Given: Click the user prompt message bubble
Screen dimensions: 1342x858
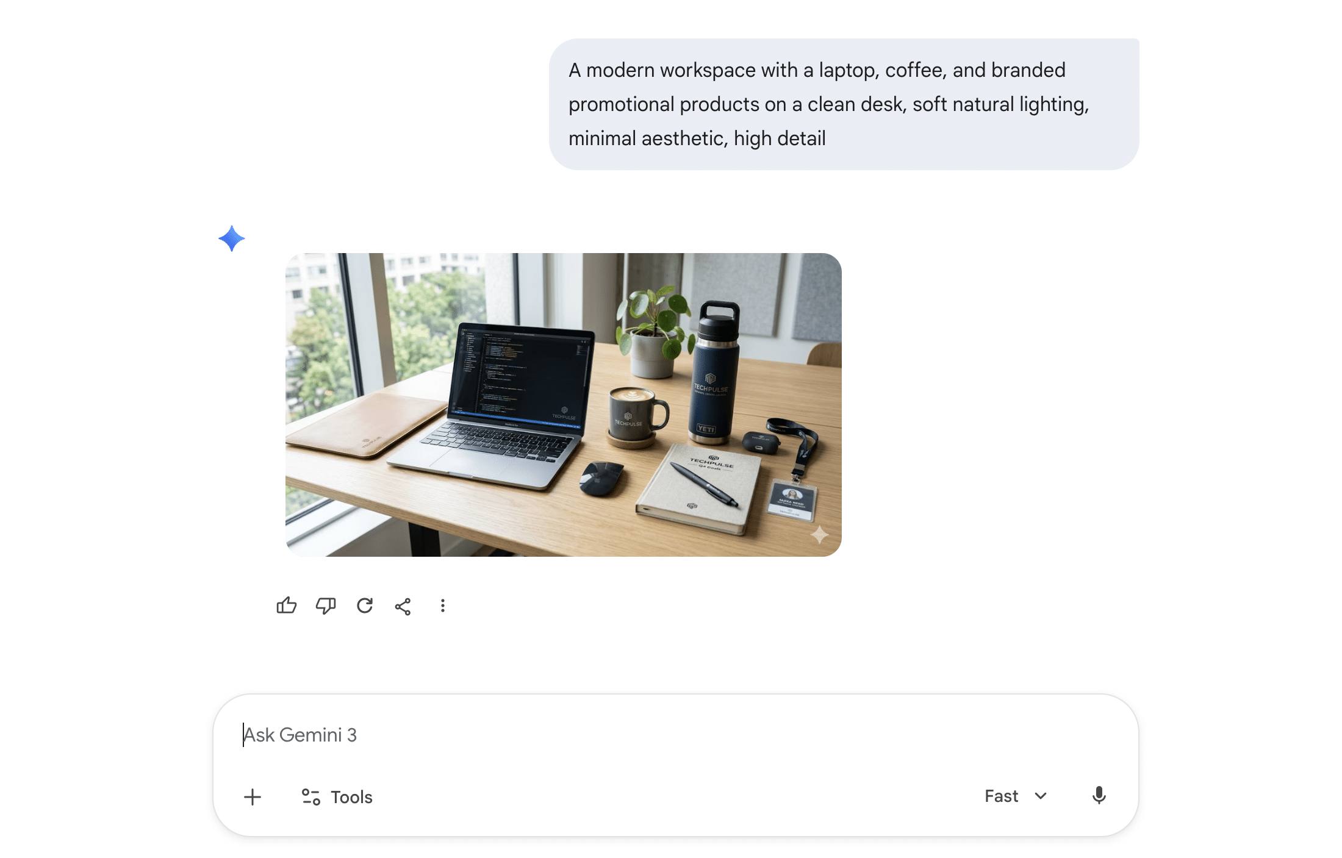Looking at the screenshot, I should [844, 104].
